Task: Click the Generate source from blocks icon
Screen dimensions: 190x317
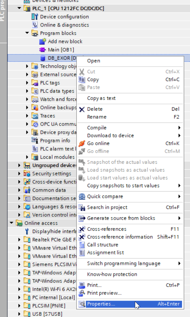Action: click(x=82, y=218)
